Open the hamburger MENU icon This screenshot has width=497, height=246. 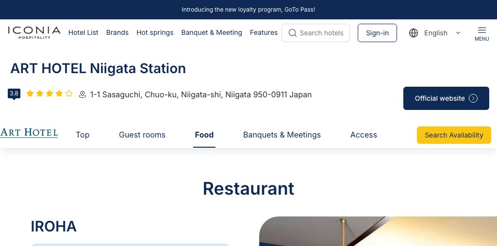tap(481, 33)
